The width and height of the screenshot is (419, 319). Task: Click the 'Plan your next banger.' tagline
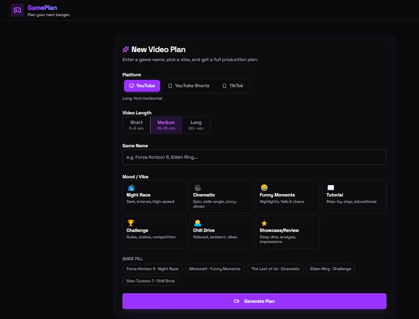click(x=49, y=15)
